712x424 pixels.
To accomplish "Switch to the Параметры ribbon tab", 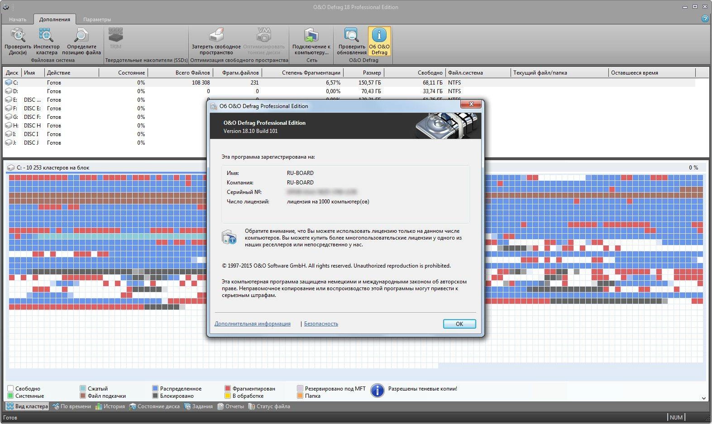I will coord(97,19).
